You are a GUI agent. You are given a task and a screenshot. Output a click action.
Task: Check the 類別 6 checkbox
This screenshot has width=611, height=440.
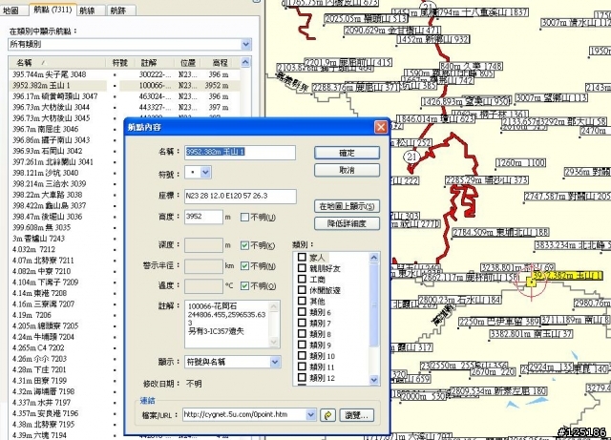pyautogui.click(x=302, y=311)
